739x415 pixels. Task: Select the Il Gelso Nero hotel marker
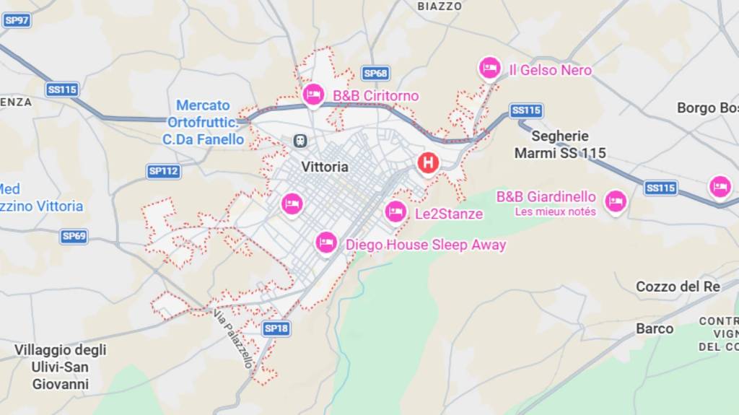tap(490, 69)
